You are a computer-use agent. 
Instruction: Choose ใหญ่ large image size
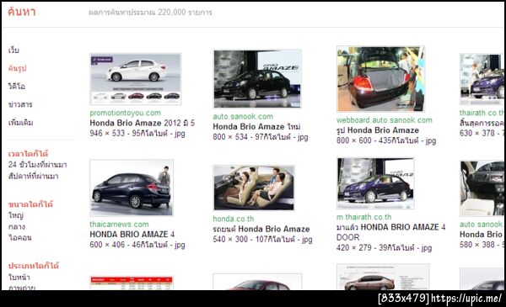pyautogui.click(x=16, y=215)
